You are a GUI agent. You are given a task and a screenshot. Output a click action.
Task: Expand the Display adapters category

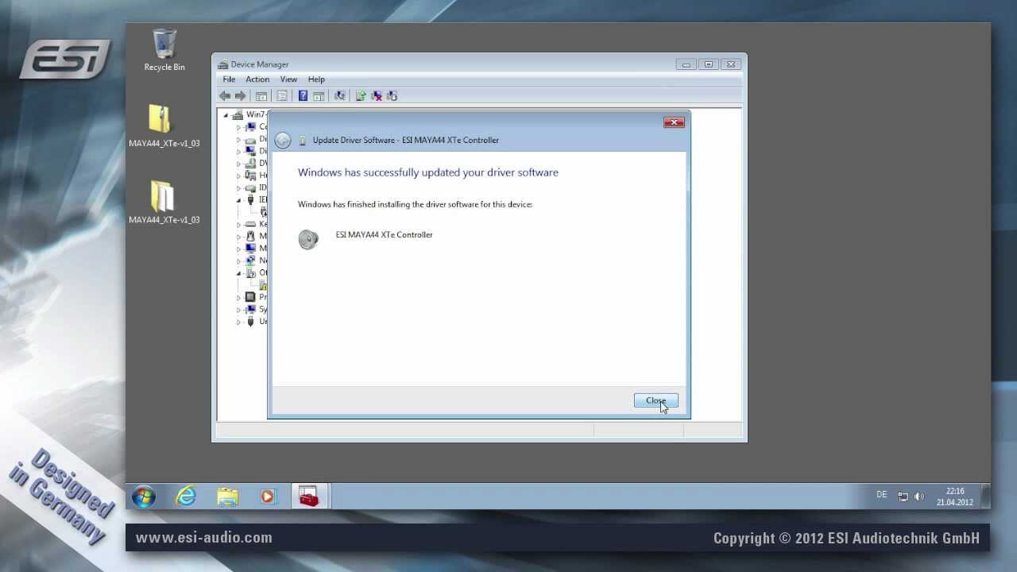(238, 151)
